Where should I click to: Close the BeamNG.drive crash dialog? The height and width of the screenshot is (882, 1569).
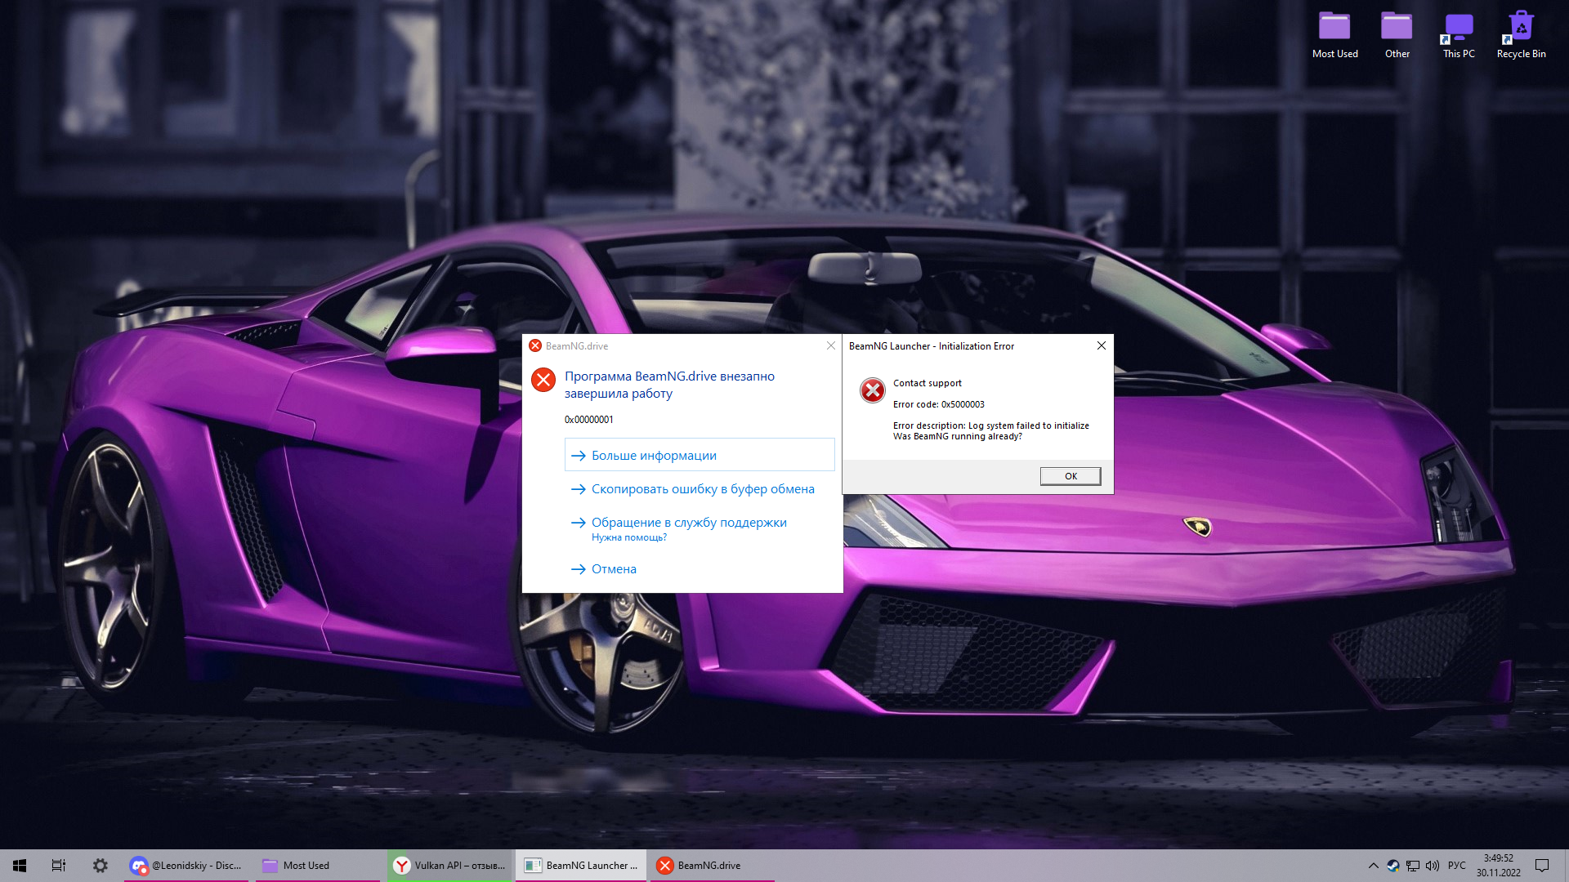pos(831,345)
